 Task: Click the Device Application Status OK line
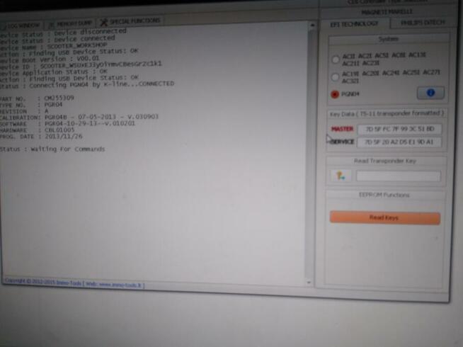(54, 72)
